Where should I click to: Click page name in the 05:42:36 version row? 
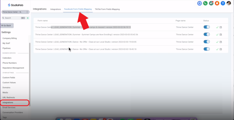(x=185, y=35)
